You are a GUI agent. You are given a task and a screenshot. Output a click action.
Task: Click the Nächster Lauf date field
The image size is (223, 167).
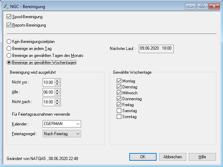coord(156,49)
